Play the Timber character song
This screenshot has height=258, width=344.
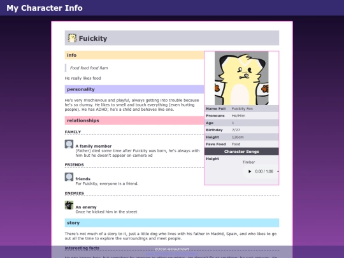250,171
